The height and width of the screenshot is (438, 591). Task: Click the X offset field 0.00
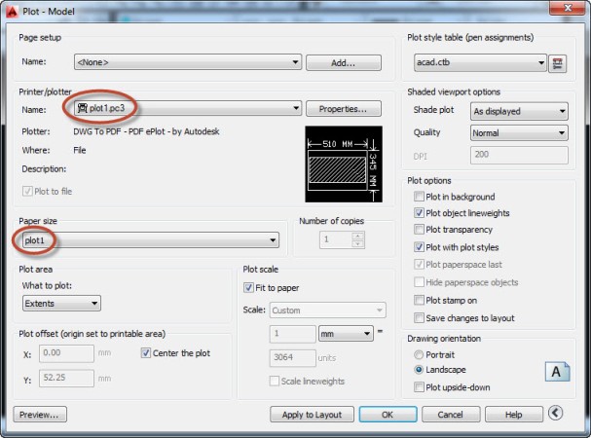(66, 353)
